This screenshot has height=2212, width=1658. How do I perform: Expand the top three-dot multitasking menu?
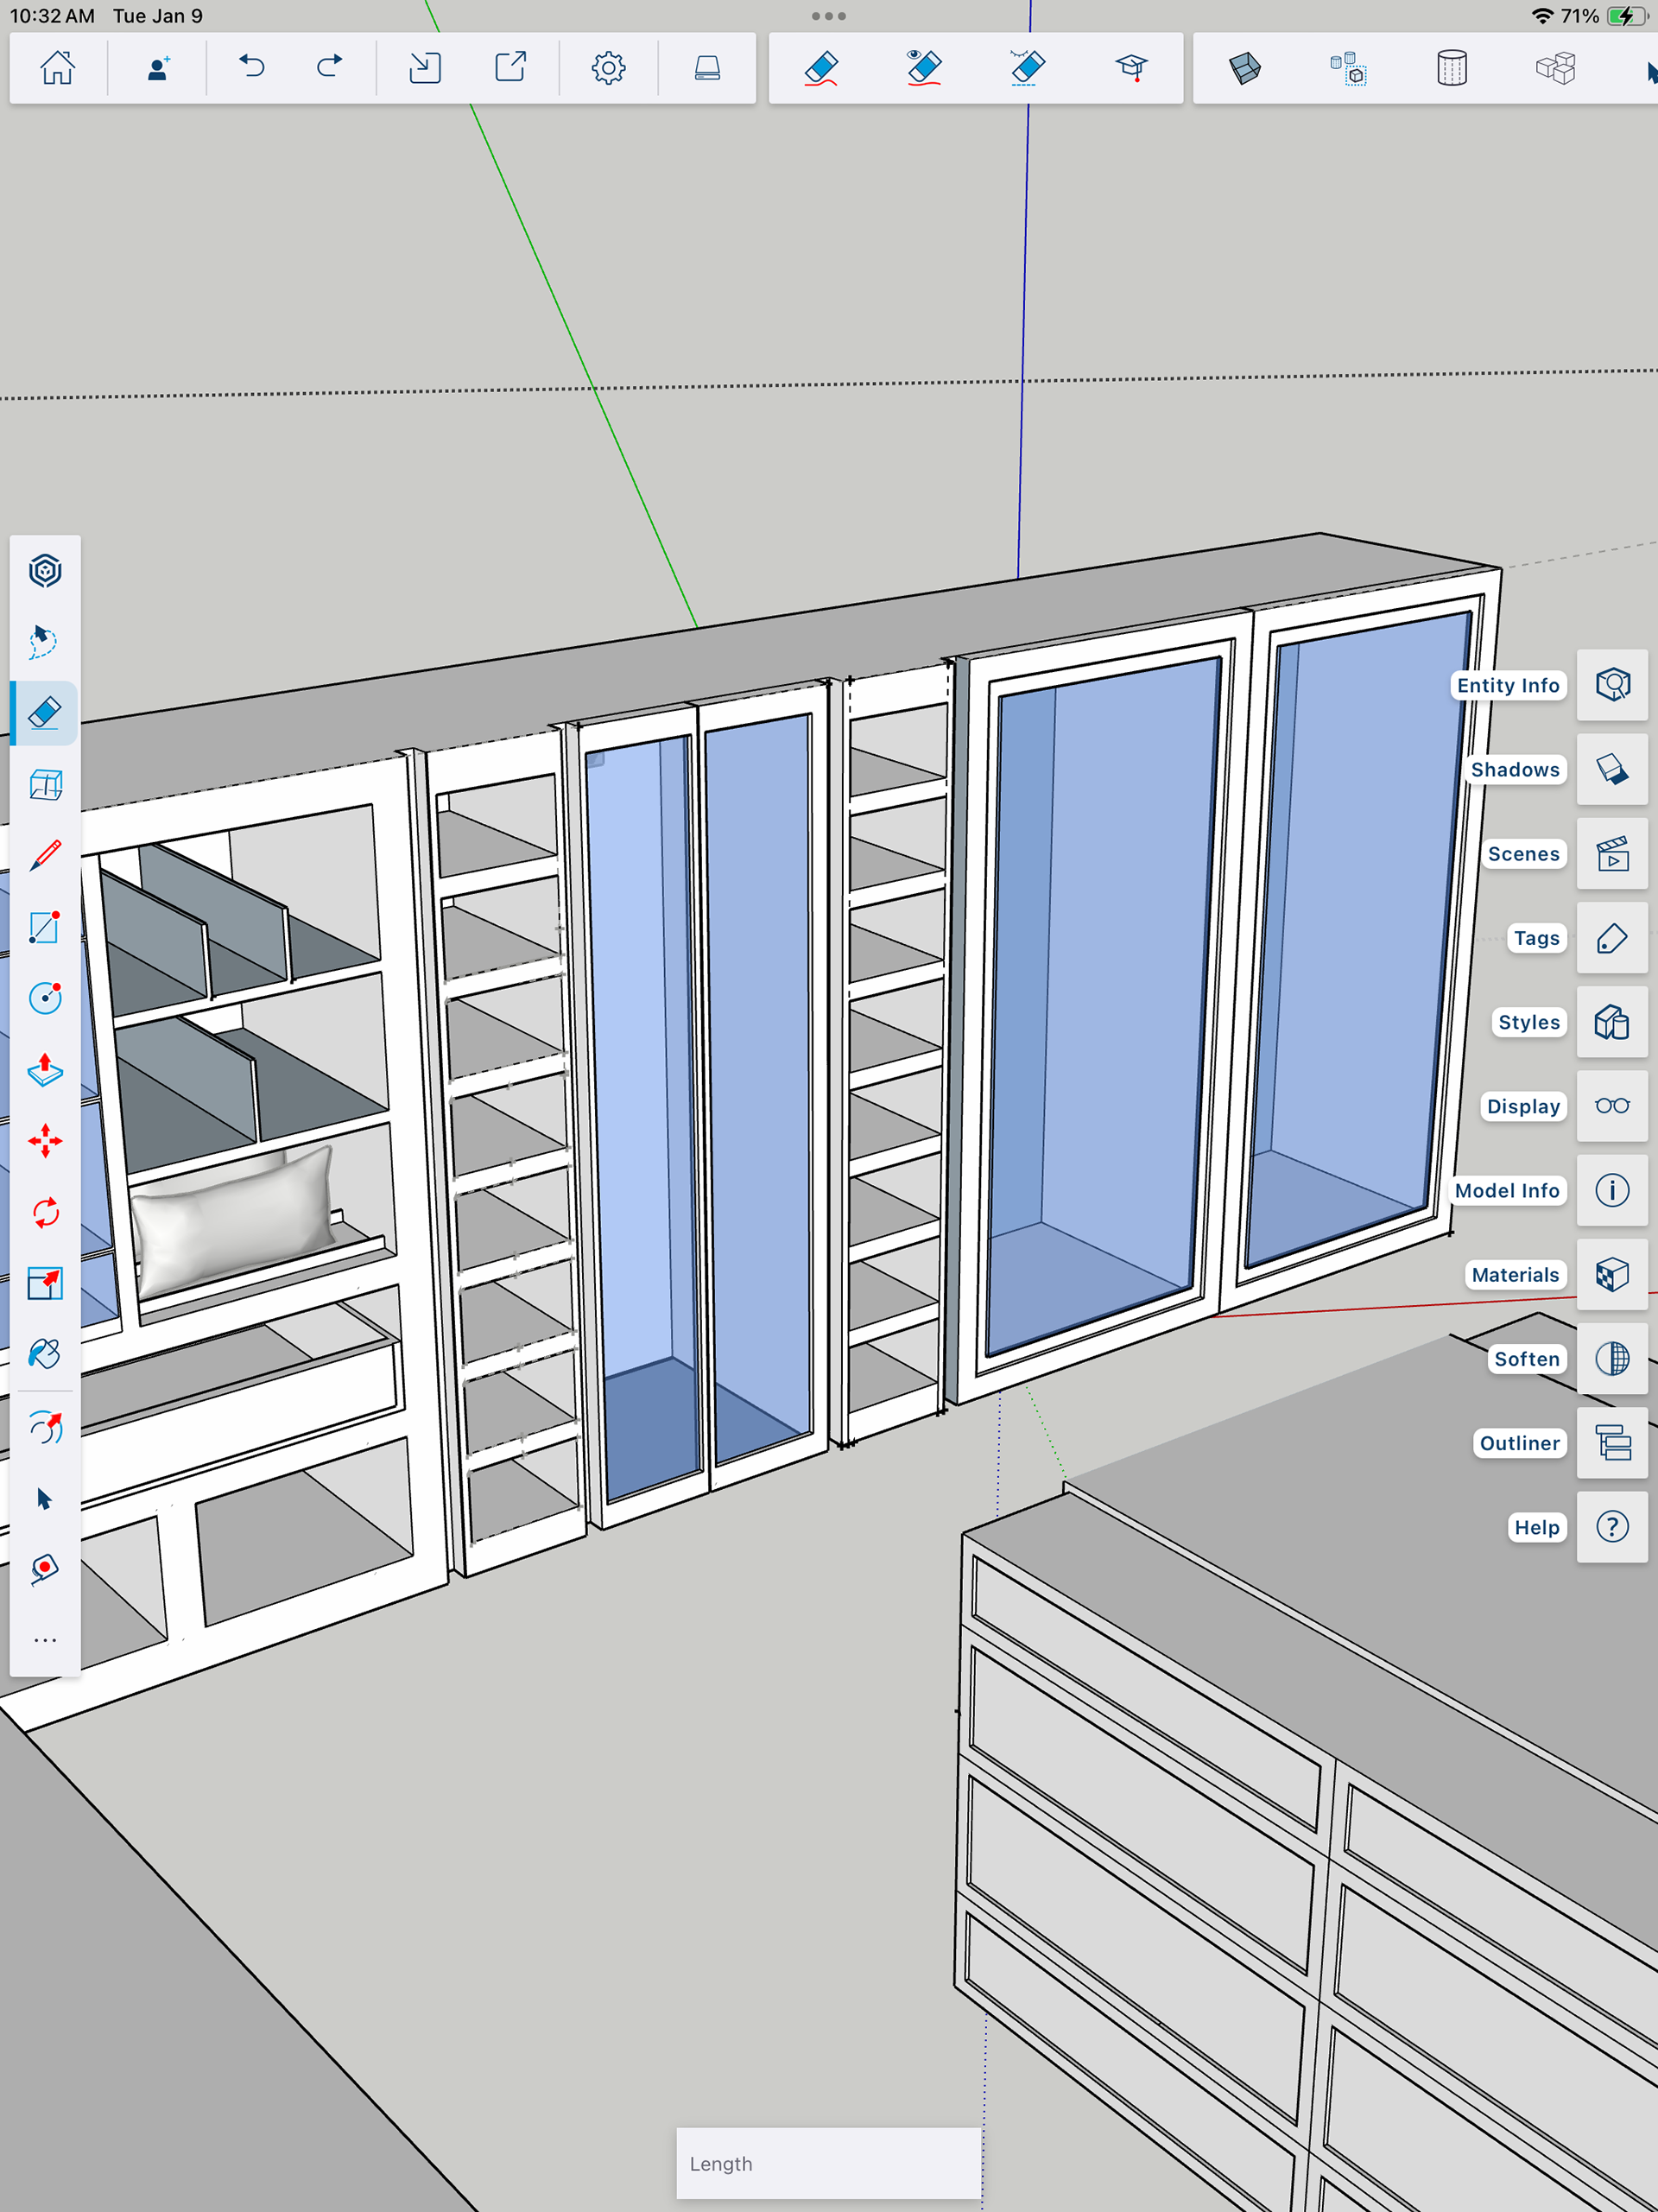(x=828, y=16)
